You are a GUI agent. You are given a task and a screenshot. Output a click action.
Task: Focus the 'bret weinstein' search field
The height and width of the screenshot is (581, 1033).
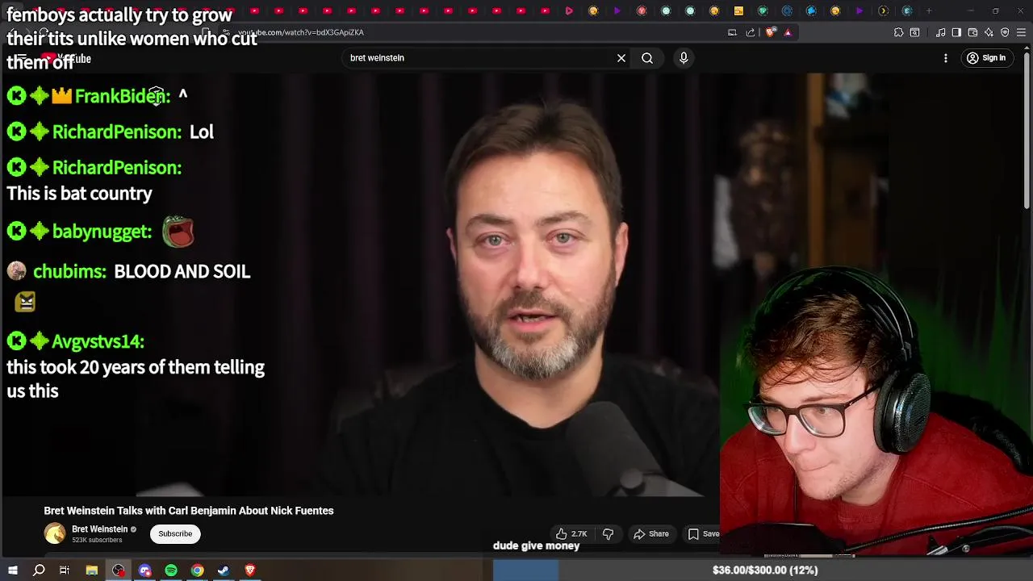tap(480, 58)
